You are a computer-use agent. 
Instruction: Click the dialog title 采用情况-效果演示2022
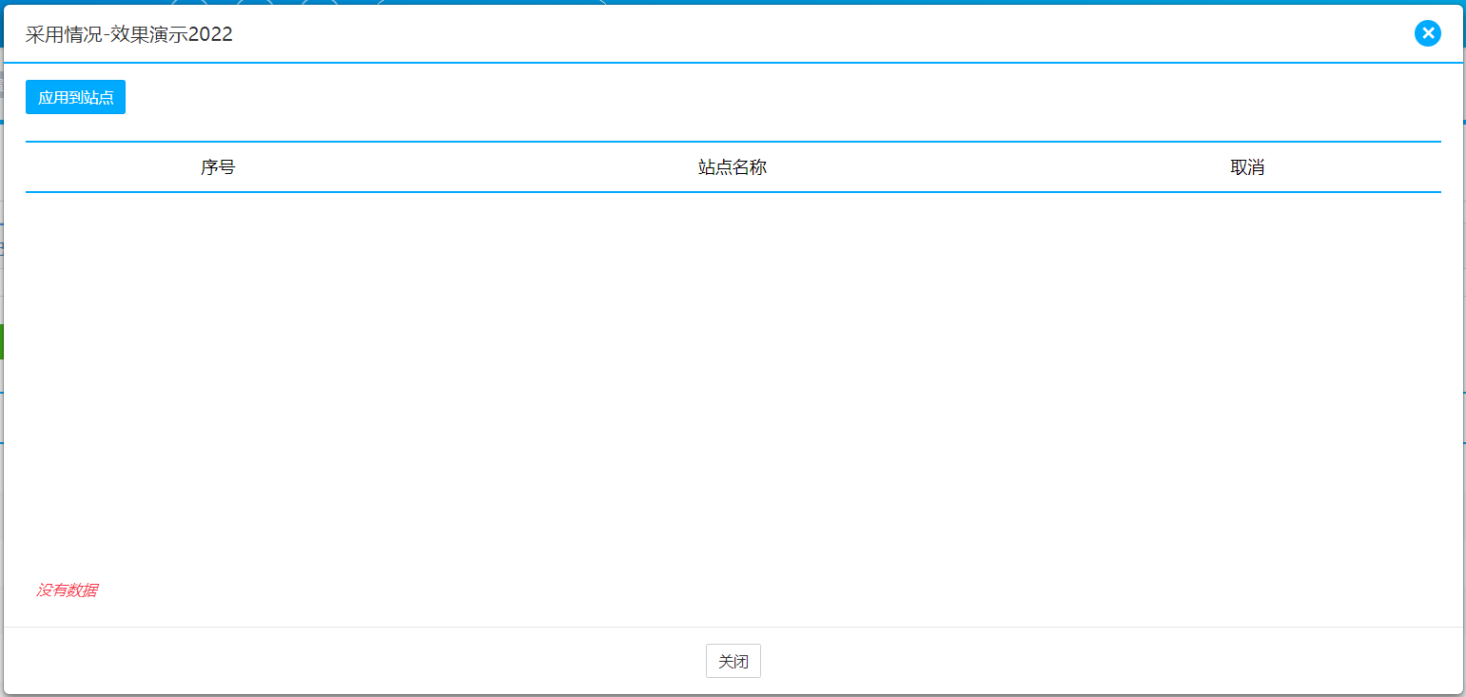tap(128, 35)
